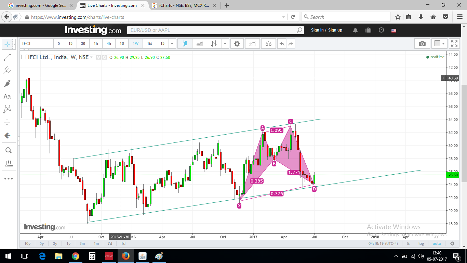Redo last chart action
467x263 pixels.
tap(291, 44)
